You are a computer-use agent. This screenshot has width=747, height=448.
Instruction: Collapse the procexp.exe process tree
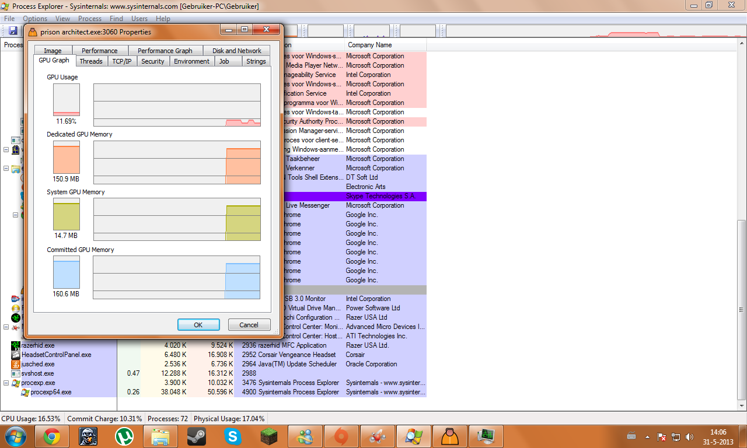tap(6, 383)
